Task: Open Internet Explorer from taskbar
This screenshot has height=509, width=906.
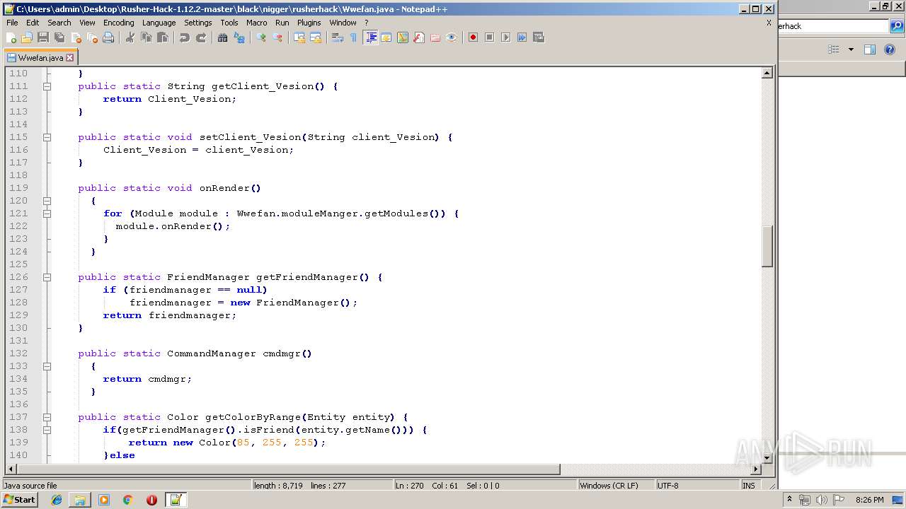Action: 57,500
